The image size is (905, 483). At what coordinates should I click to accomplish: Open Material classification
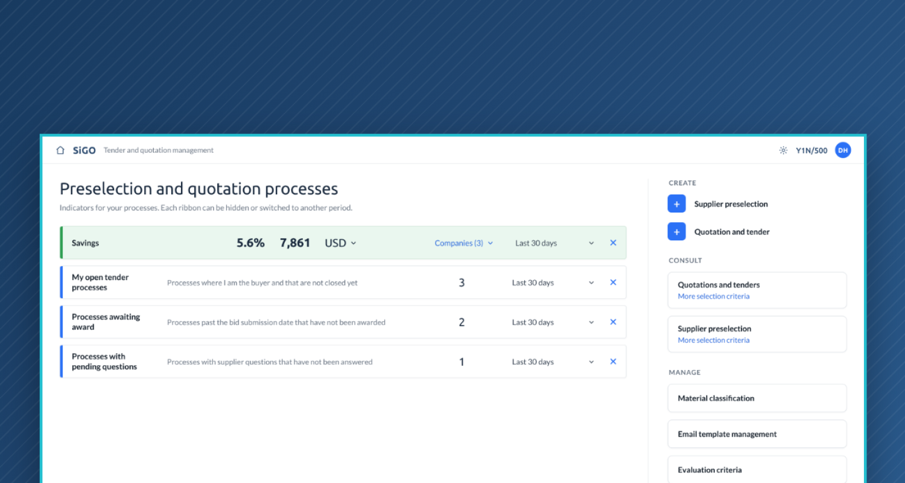(757, 398)
